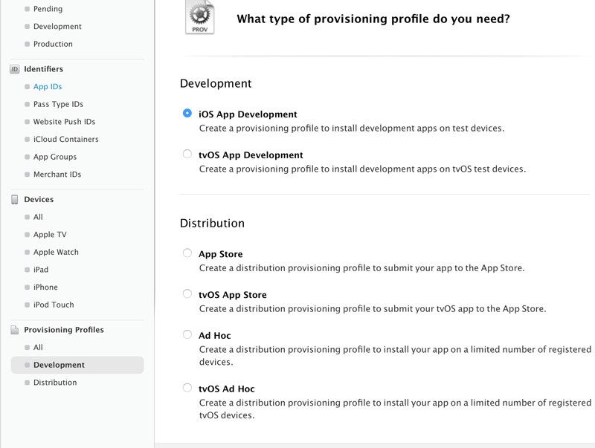Click the PROV provisioning profile file icon
This screenshot has width=595, height=448.
click(x=199, y=17)
